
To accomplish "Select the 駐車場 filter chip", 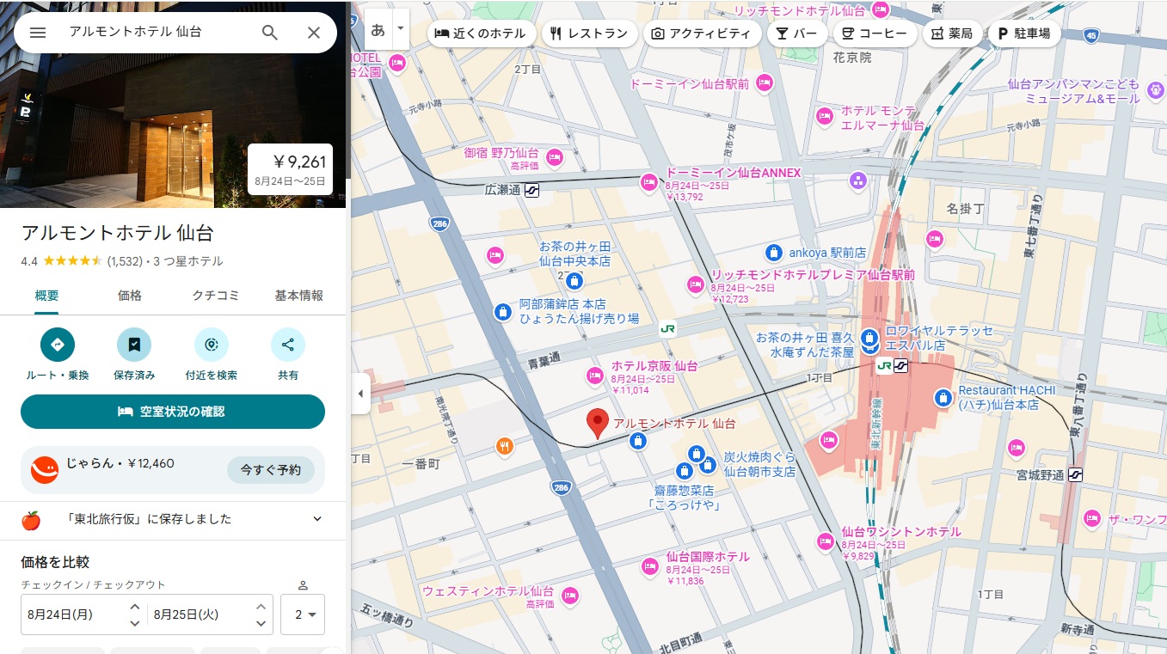I will click(x=1024, y=34).
